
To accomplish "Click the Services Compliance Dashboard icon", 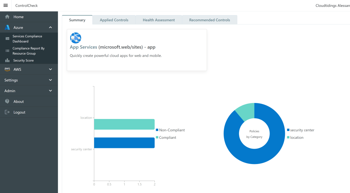I will [7, 39].
